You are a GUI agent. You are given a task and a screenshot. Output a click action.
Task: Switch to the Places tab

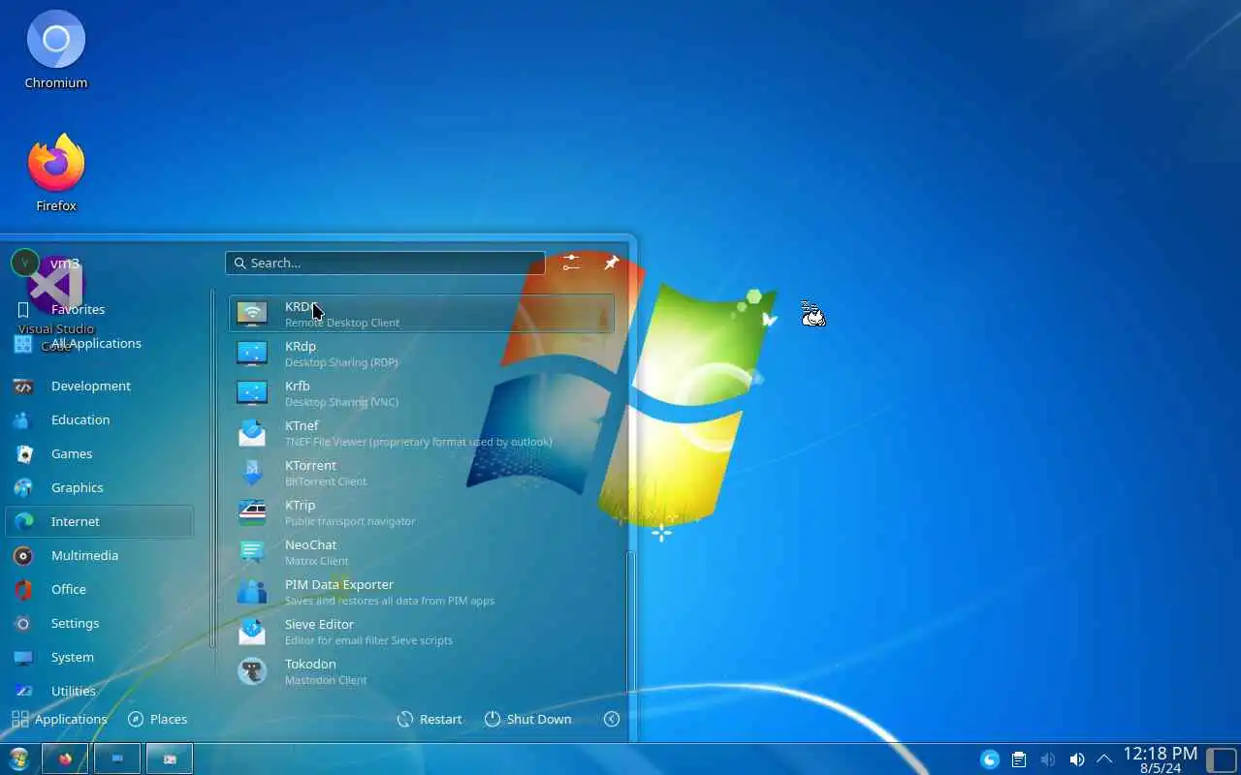[x=157, y=719]
